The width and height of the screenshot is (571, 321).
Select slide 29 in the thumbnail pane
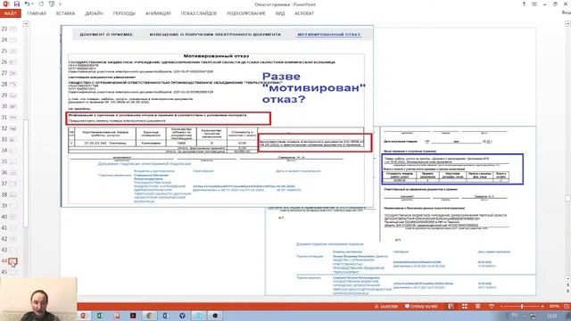click(x=12, y=95)
